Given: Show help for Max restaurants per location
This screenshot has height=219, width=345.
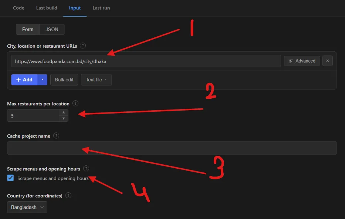Looking at the screenshot, I should (75, 104).
